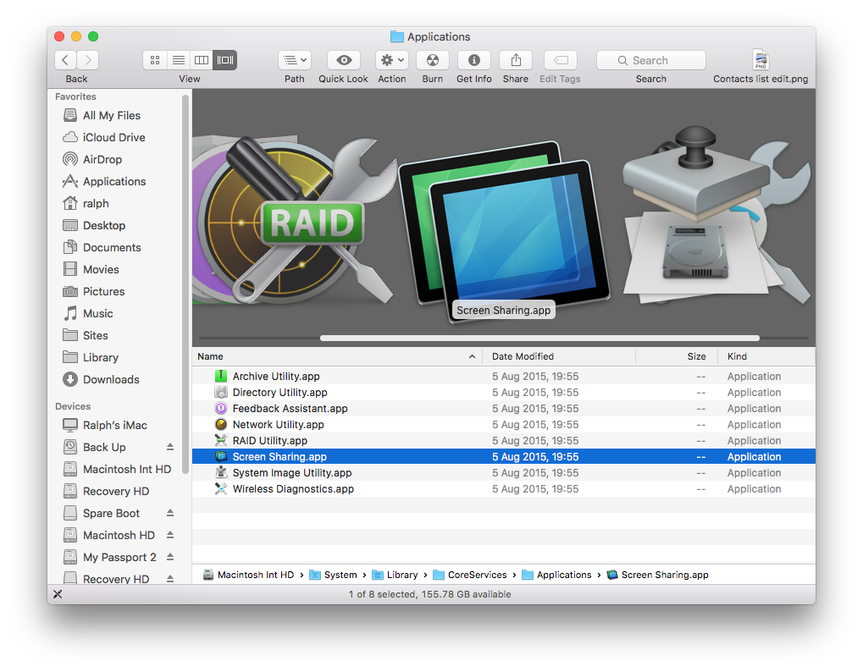Open the Action gear dropdown
Screen dimensions: 863x672
click(x=391, y=60)
